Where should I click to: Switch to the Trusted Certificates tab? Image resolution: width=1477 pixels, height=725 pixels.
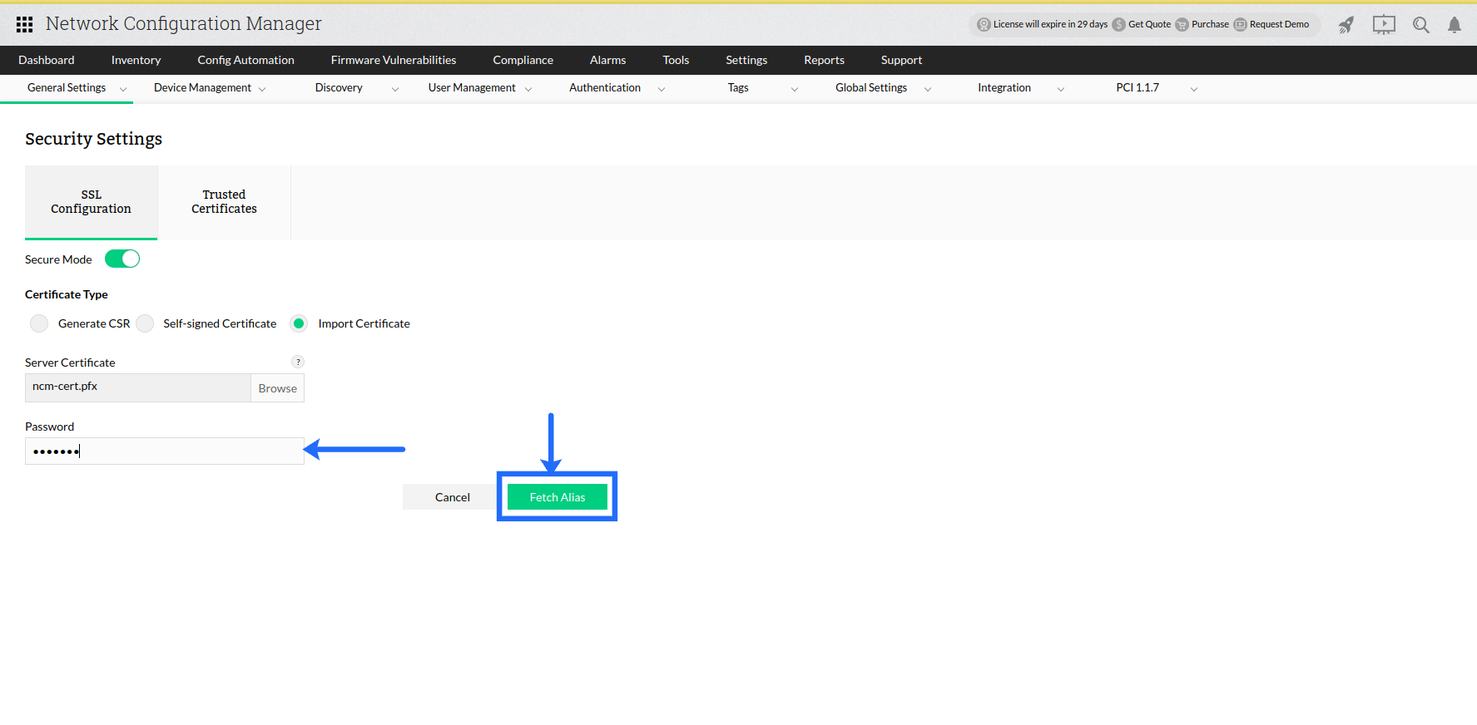[224, 202]
